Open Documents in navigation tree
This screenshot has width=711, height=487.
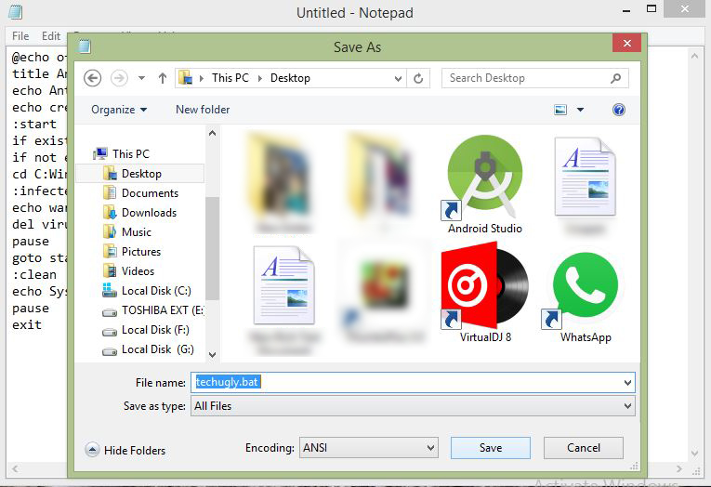coord(140,193)
